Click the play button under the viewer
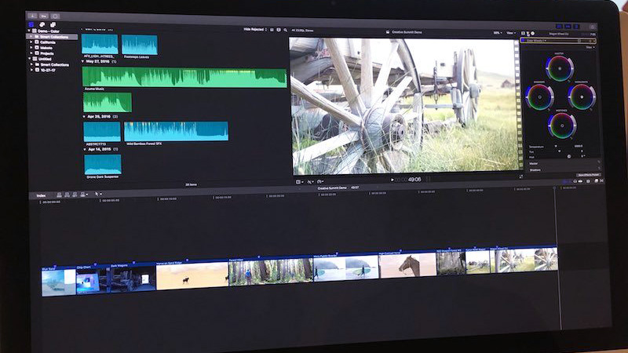 [392, 180]
